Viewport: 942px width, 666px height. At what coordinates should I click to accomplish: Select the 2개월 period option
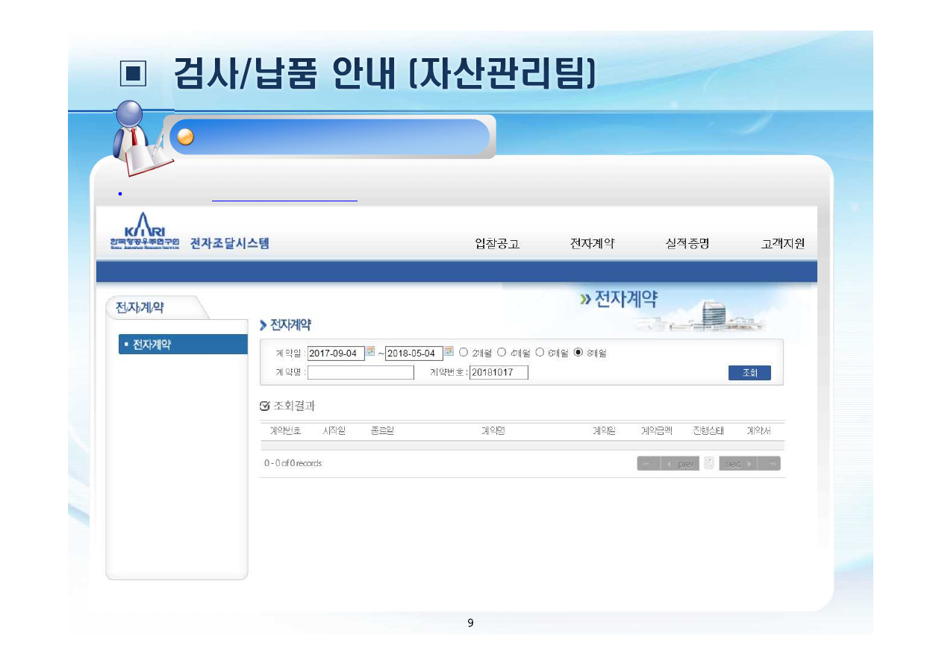click(x=462, y=353)
